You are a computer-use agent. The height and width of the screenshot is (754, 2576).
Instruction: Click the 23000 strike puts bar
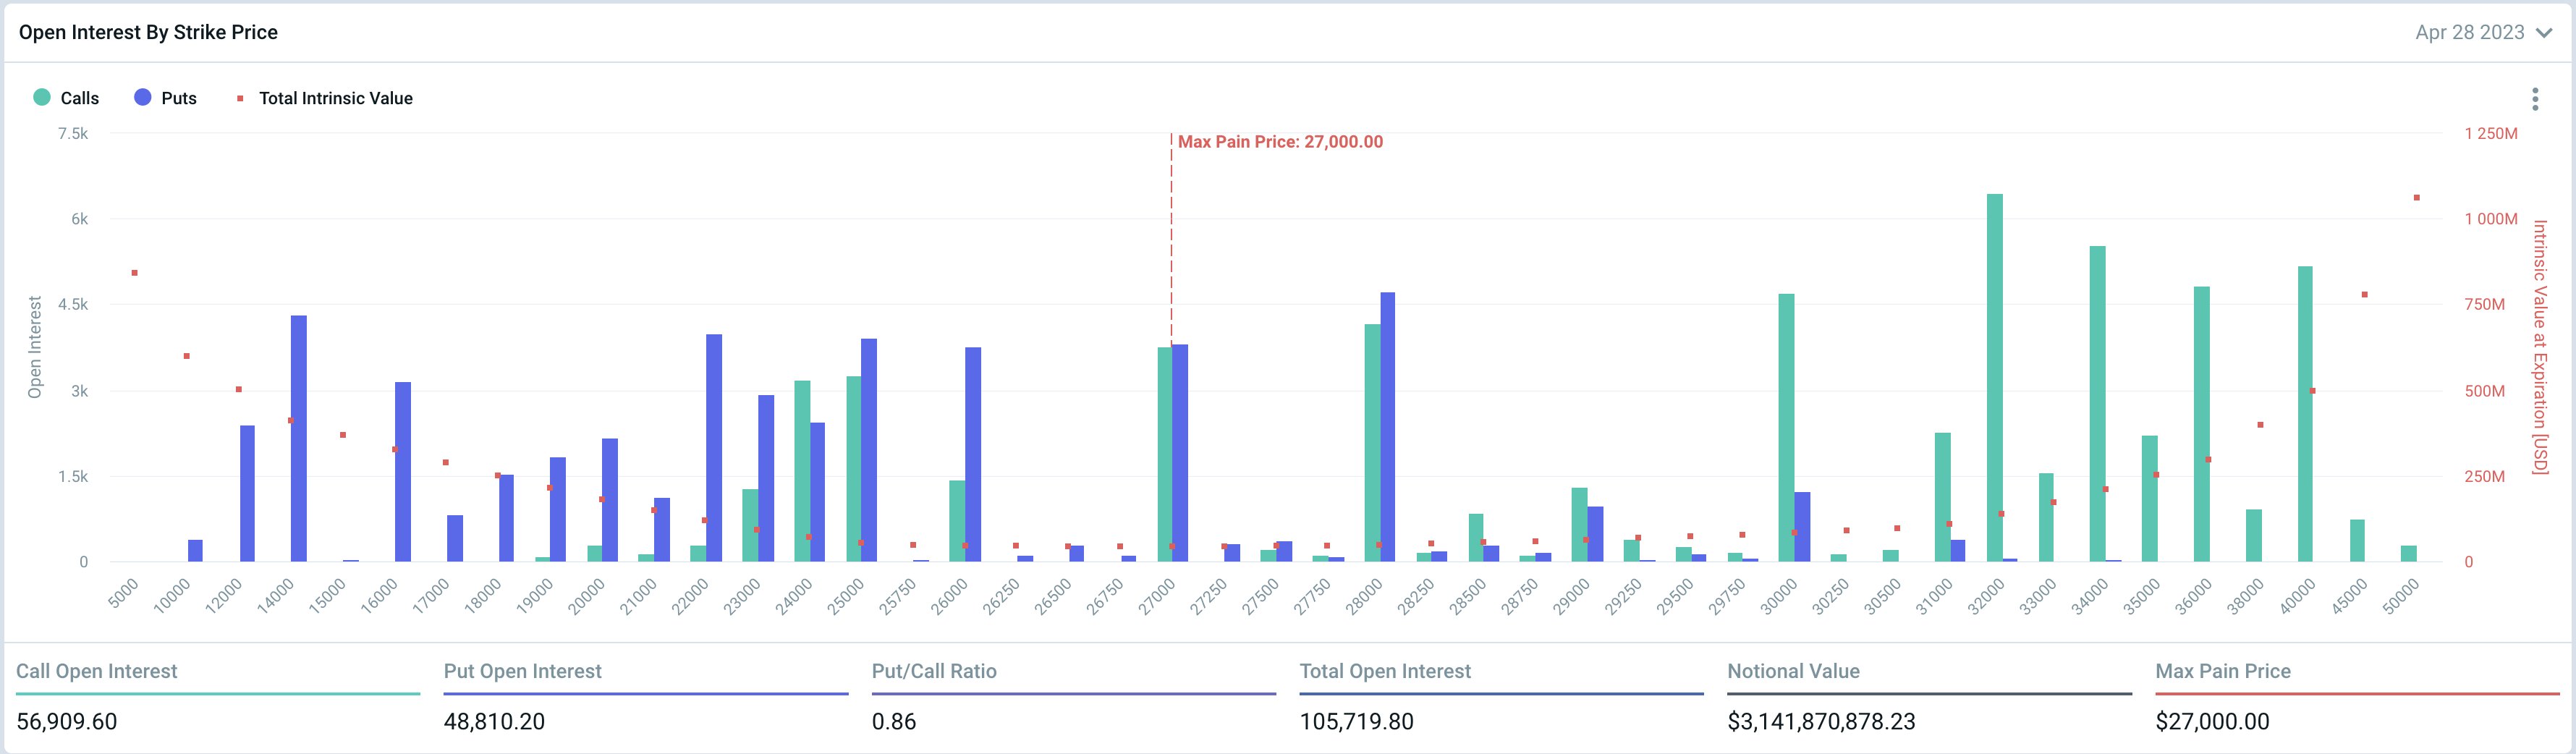pyautogui.click(x=766, y=479)
